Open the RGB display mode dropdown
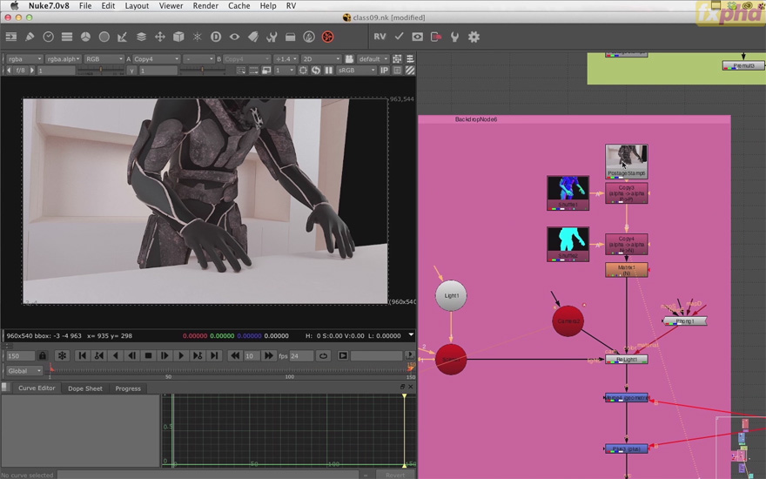Image resolution: width=766 pixels, height=479 pixels. (104, 58)
